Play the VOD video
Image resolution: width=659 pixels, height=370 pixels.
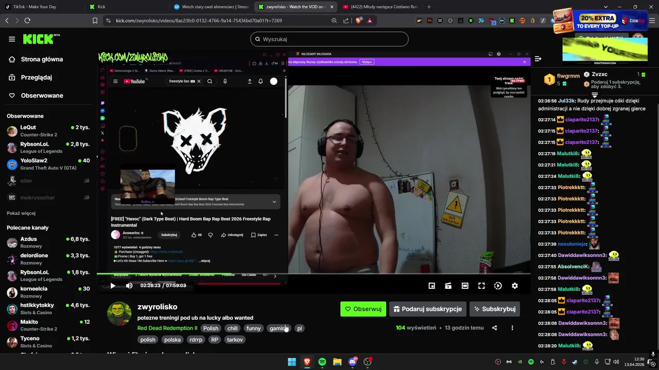[113, 286]
